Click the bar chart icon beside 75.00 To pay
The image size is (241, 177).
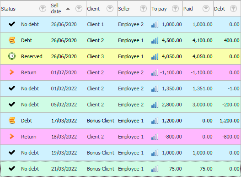point(155,169)
